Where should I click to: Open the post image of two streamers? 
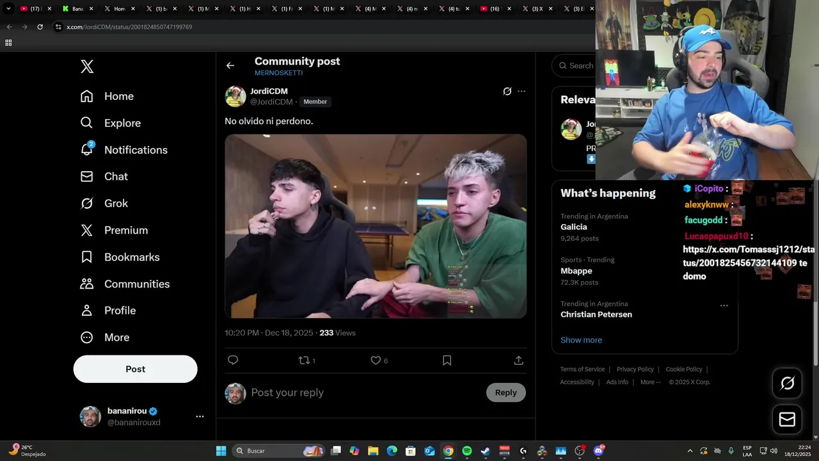click(376, 226)
